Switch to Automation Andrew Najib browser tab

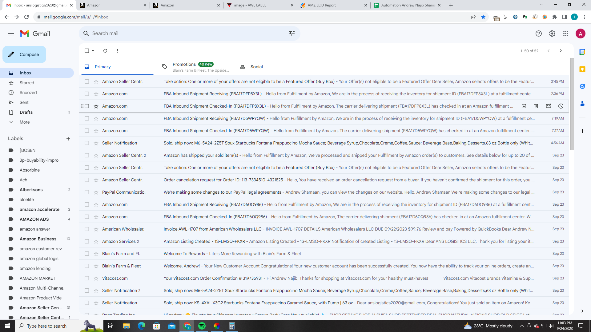pyautogui.click(x=408, y=5)
